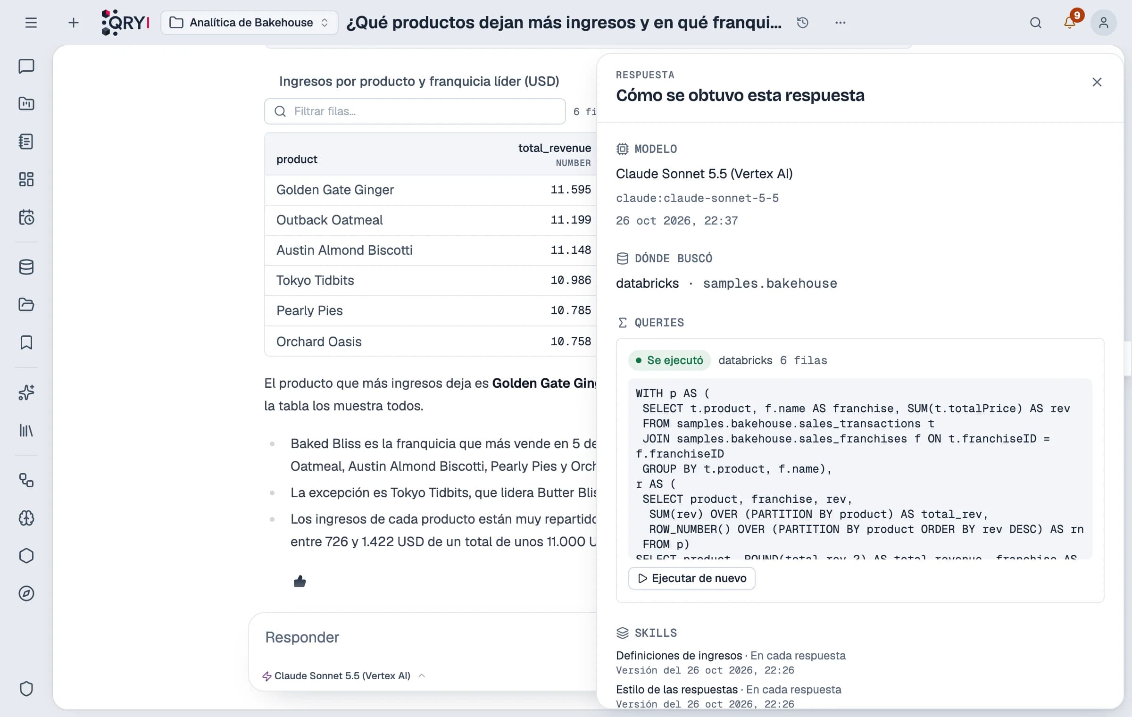The height and width of the screenshot is (717, 1132).
Task: Click the QRY logo
Action: click(125, 23)
